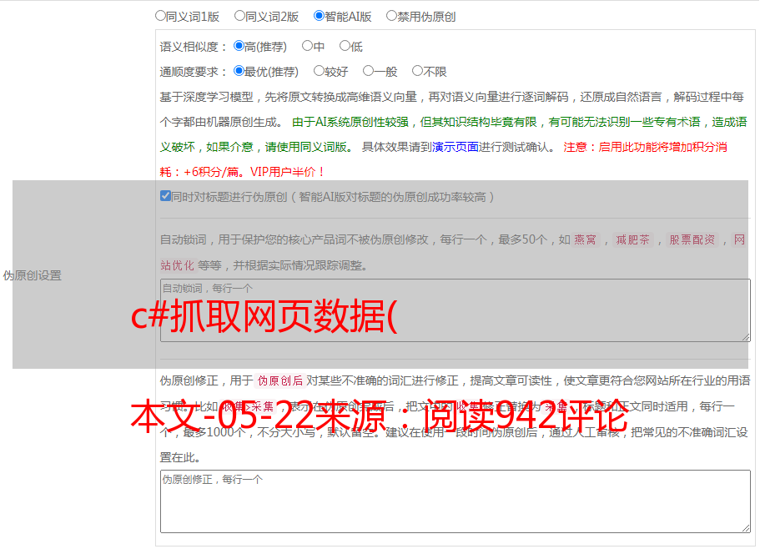Set 通顺度要求 to 最优(推荐)
The height and width of the screenshot is (549, 760).
click(x=239, y=71)
